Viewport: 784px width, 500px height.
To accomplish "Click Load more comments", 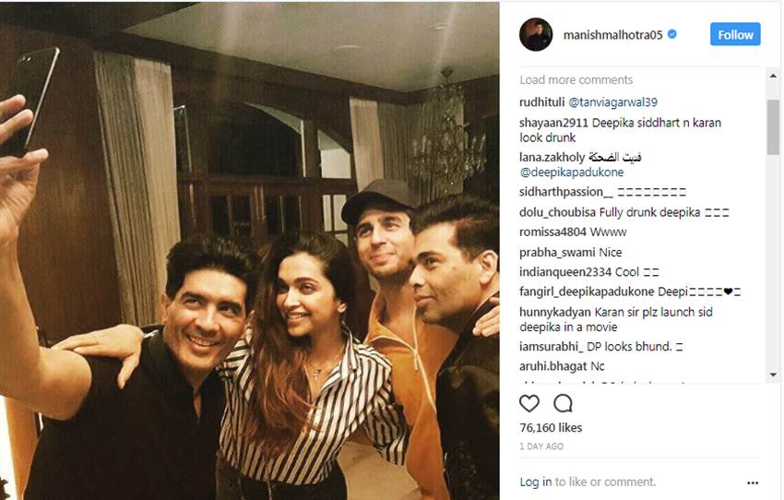I will (576, 80).
